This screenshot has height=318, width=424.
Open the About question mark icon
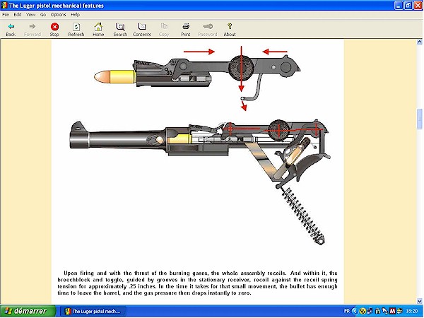tap(230, 26)
